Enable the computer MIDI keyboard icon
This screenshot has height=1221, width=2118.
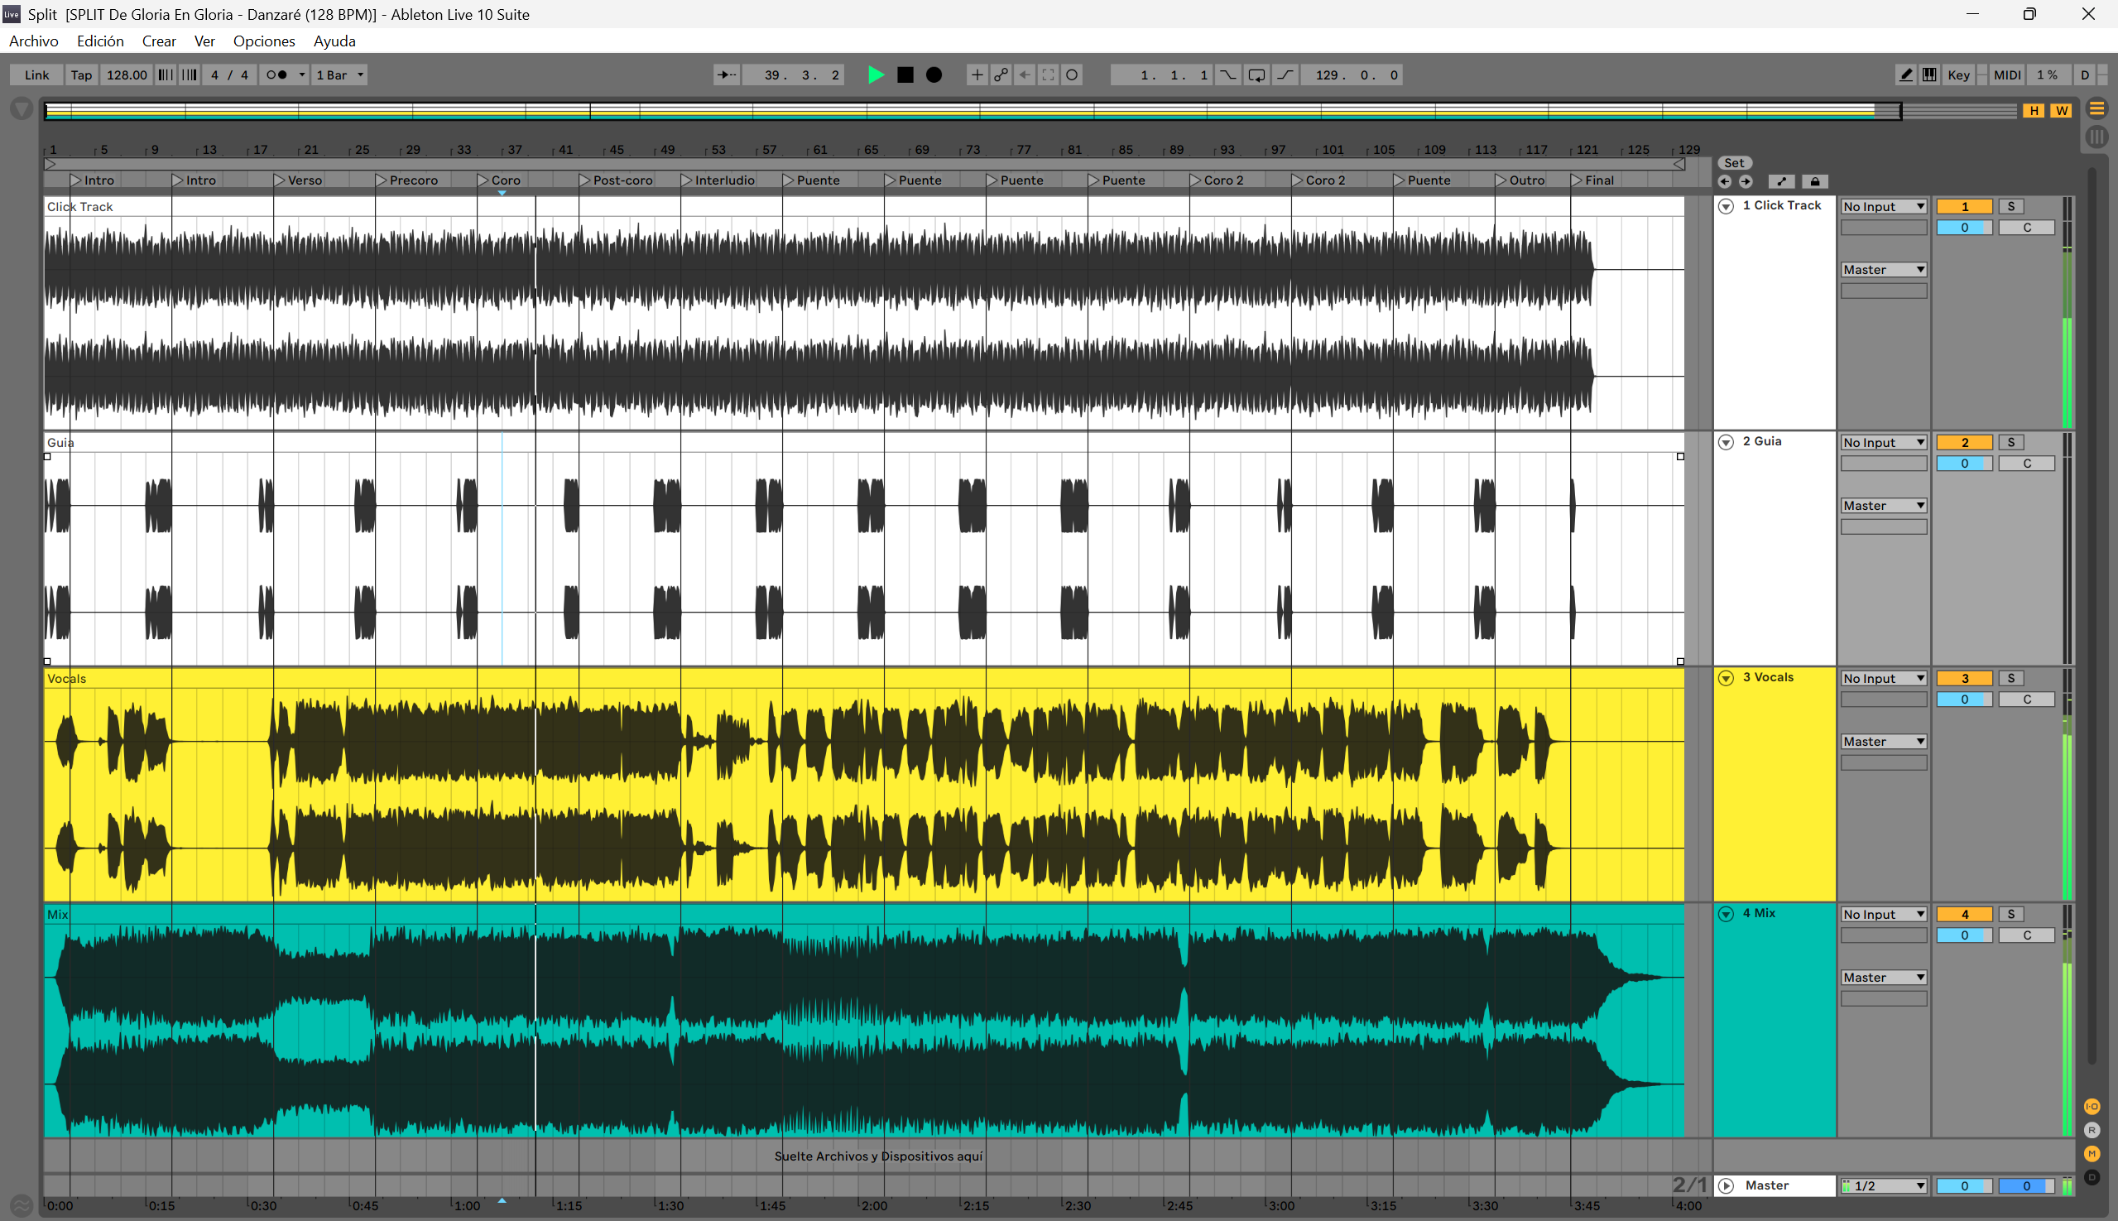click(1929, 75)
